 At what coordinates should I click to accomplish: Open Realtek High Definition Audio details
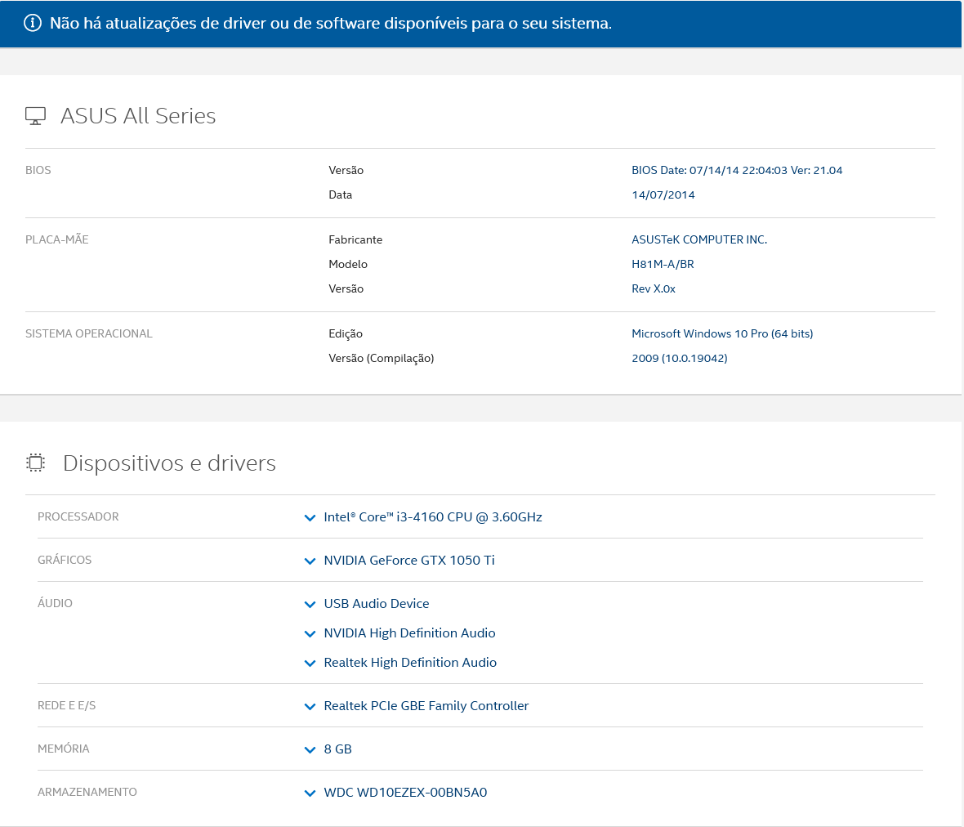(410, 663)
